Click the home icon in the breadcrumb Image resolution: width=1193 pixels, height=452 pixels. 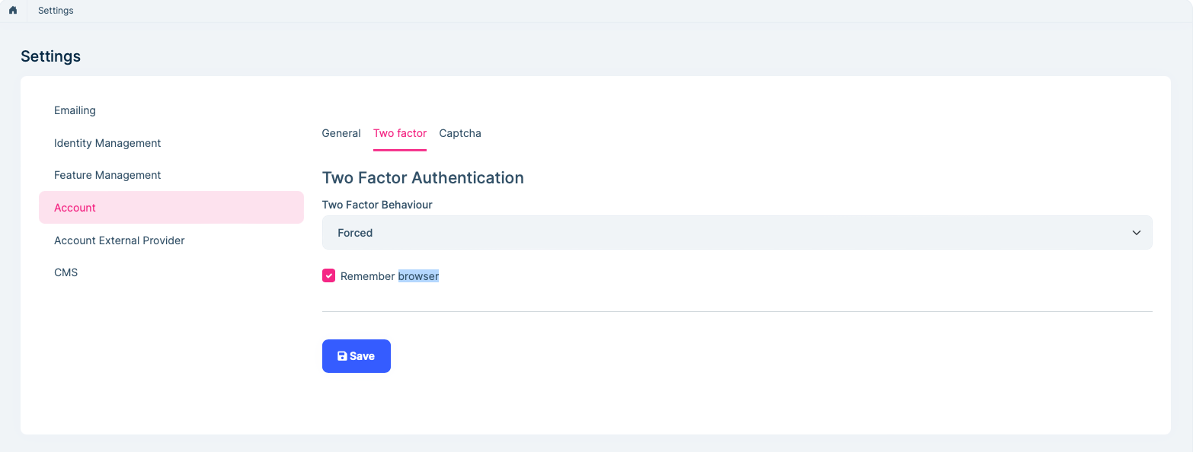[14, 11]
